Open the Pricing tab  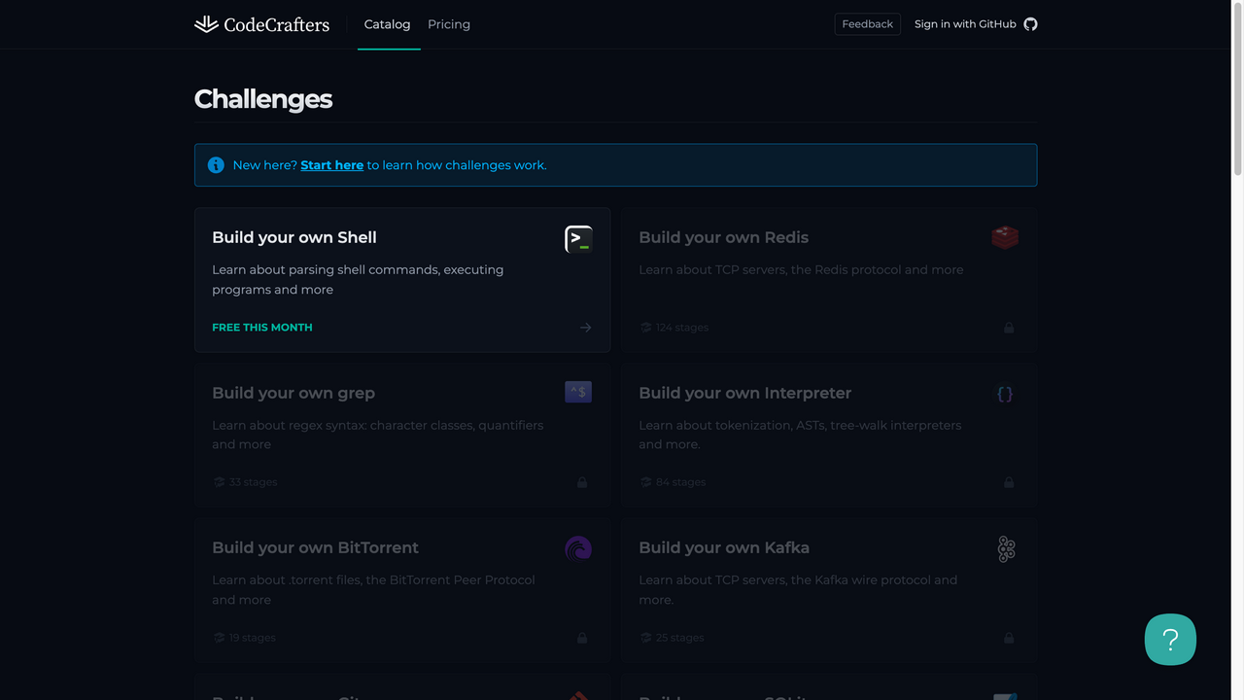(449, 24)
